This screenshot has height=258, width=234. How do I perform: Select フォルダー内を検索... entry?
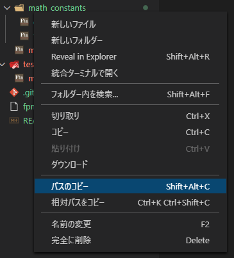tap(130, 94)
